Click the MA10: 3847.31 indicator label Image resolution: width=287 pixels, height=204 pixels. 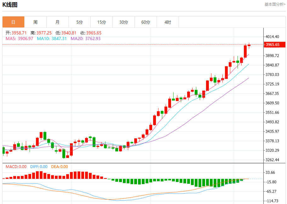(x=52, y=39)
